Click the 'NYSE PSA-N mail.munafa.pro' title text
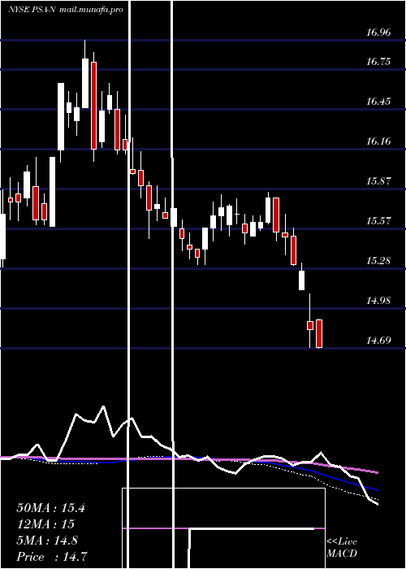This screenshot has width=406, height=569. pos(66,10)
